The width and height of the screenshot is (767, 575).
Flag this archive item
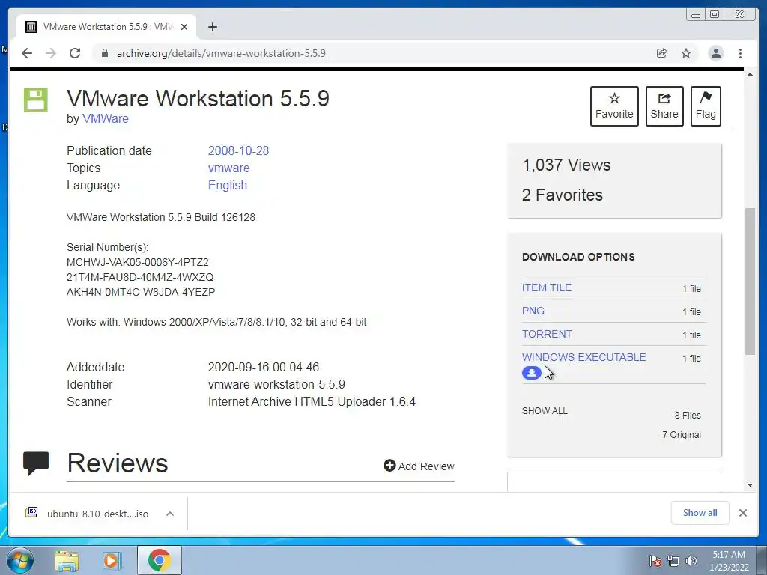click(x=706, y=106)
